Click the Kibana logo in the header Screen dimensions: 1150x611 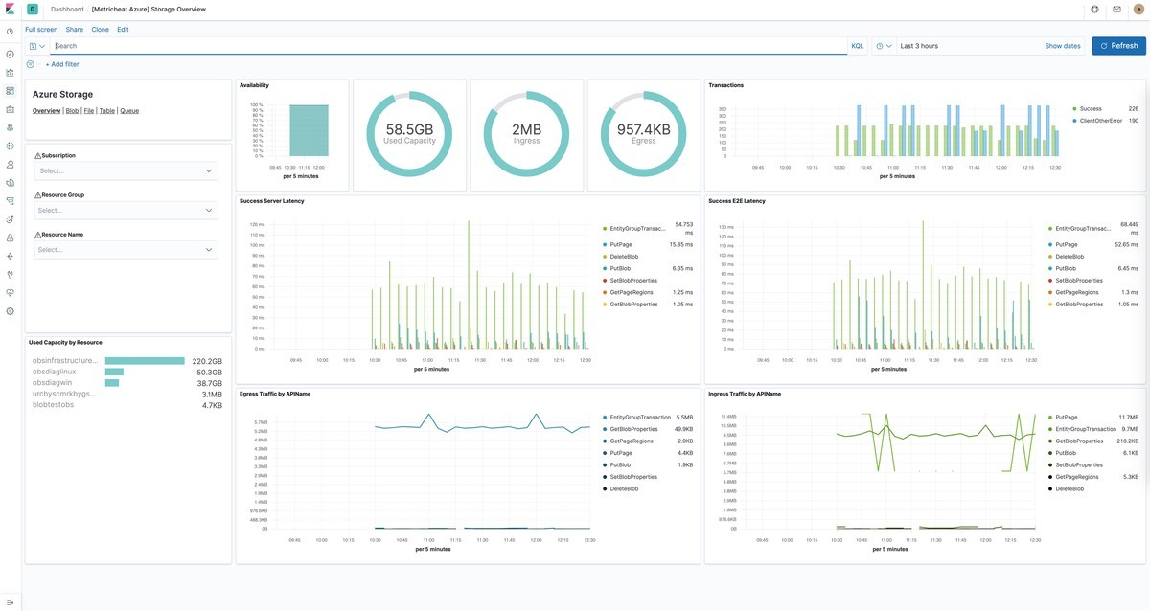(x=10, y=9)
